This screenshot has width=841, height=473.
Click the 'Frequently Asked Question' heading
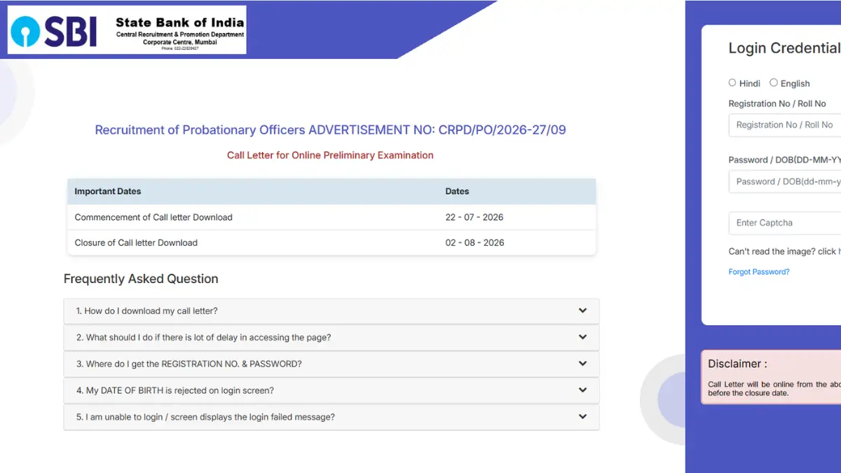[141, 279]
